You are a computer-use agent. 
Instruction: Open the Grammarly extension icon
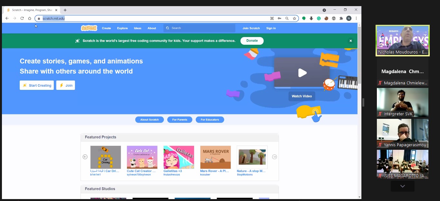coord(319,18)
